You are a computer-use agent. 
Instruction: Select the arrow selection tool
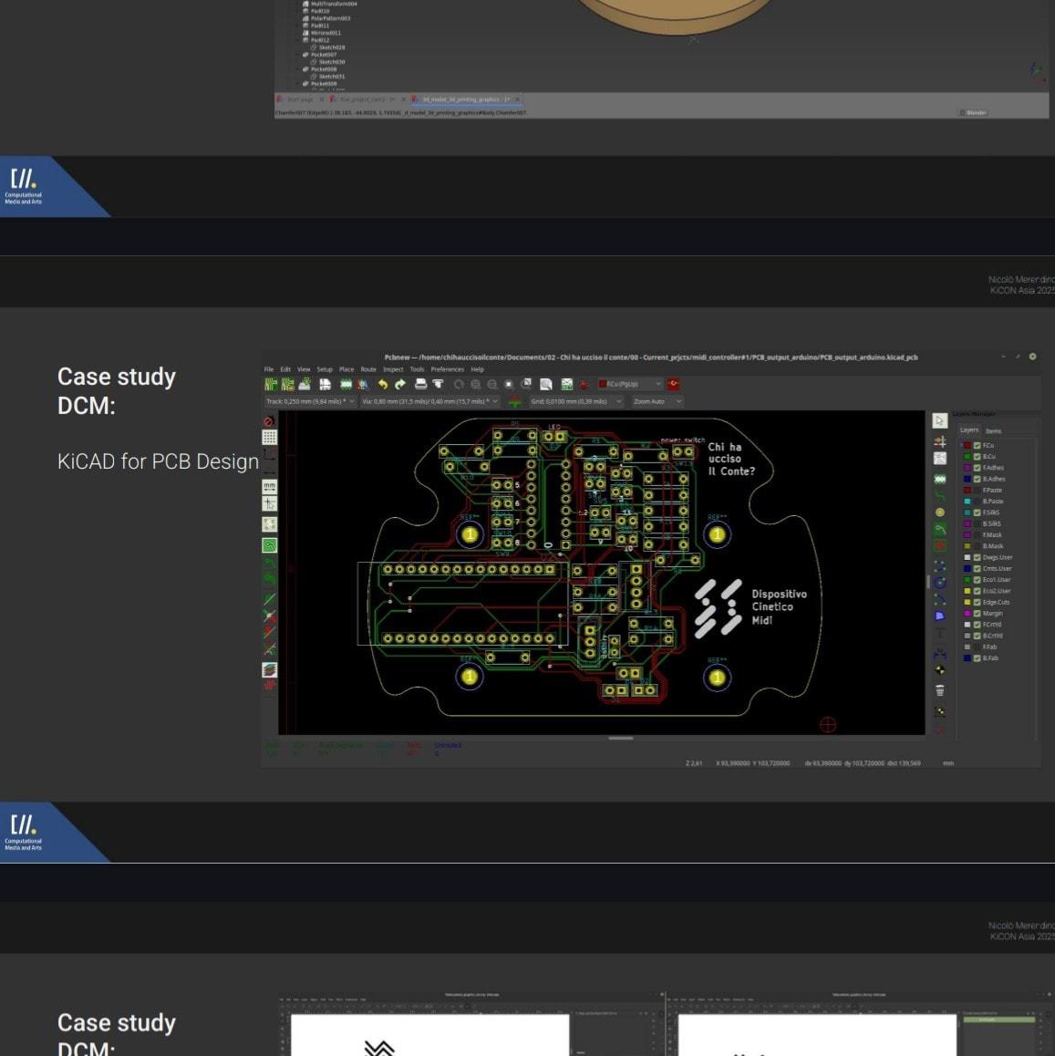(x=939, y=421)
